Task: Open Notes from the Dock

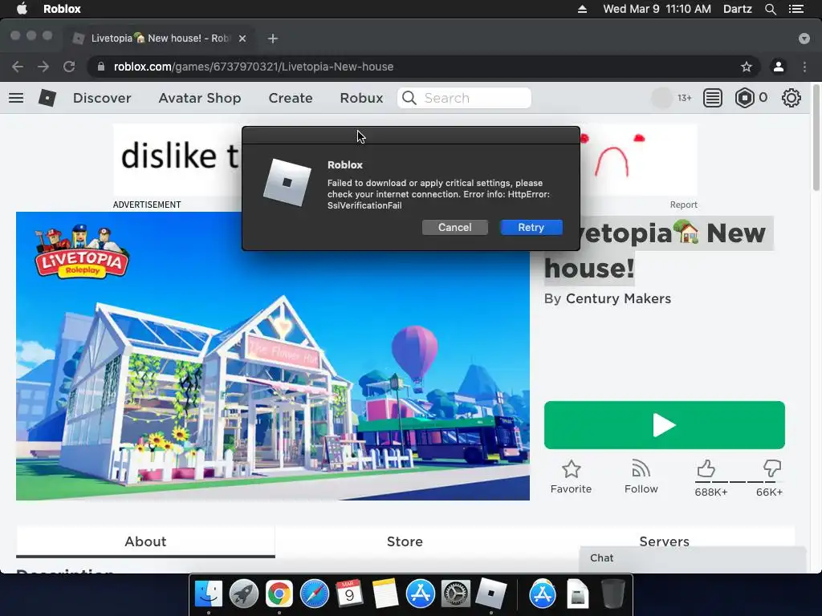Action: pos(385,594)
